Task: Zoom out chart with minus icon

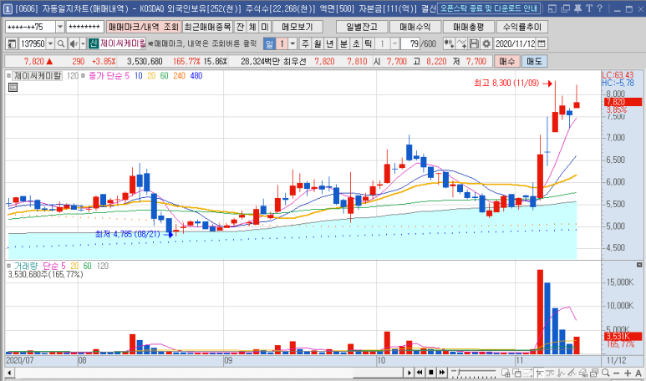Action: [617, 373]
